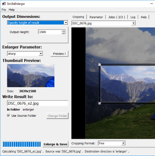Click the top-left crop selection handle
Screen dimensions: 155x156
pyautogui.click(x=100, y=65)
